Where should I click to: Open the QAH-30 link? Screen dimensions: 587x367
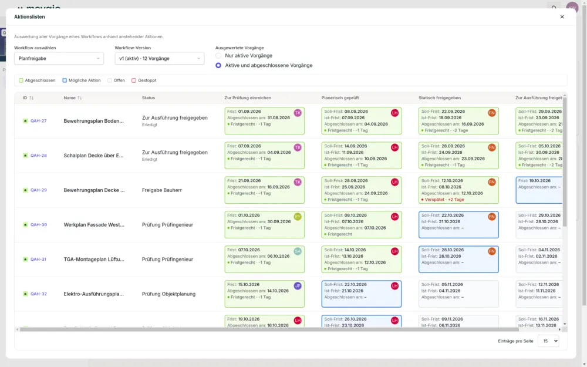39,225
